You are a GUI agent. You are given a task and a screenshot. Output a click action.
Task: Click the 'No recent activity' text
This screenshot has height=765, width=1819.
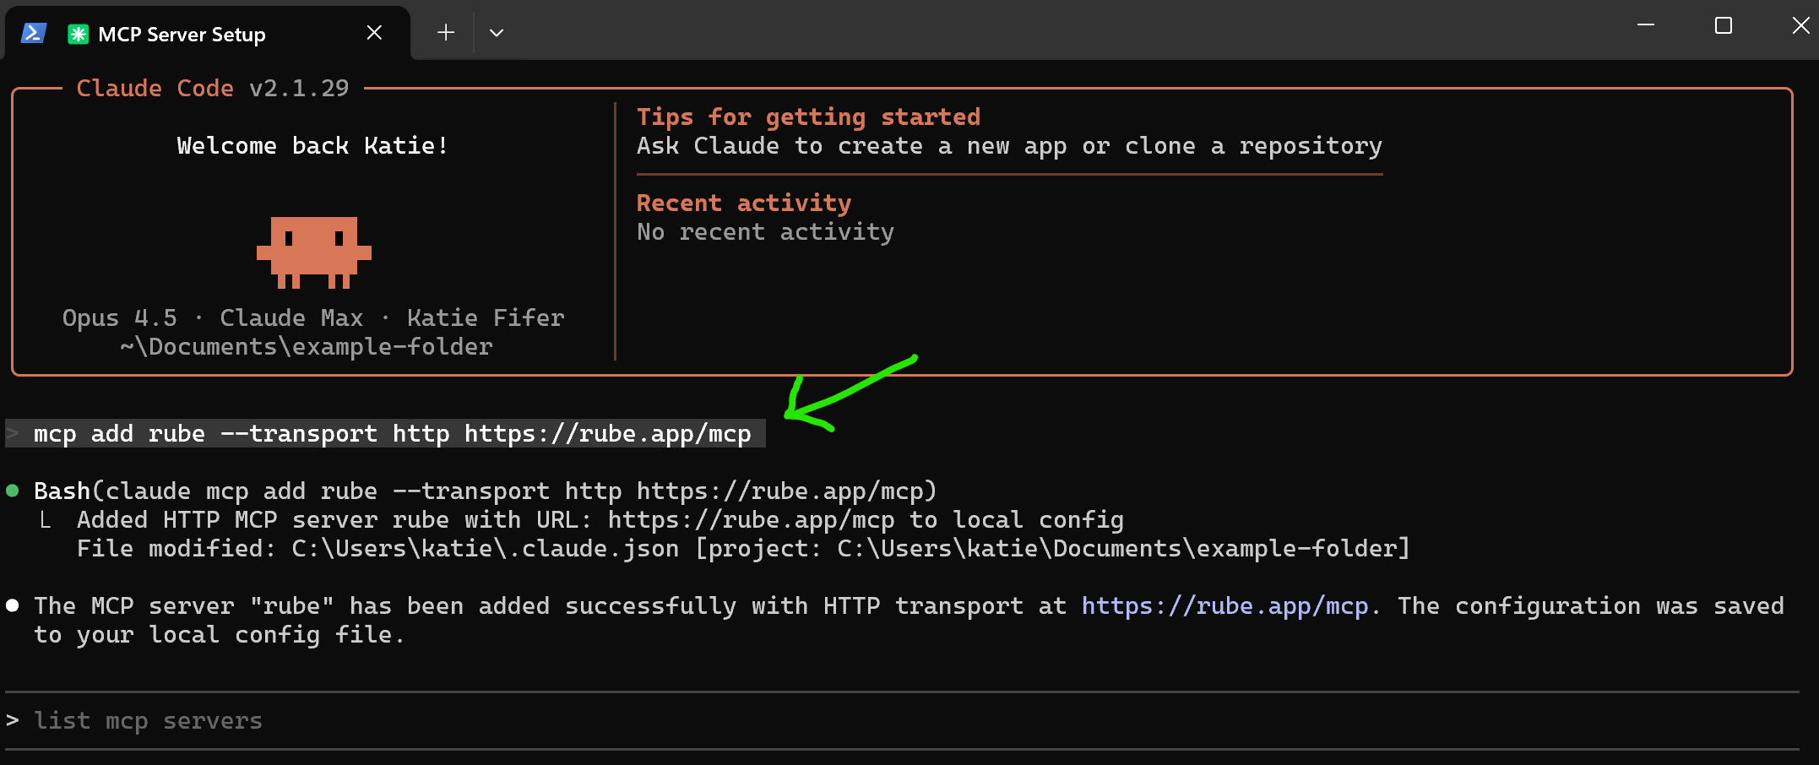coord(765,232)
